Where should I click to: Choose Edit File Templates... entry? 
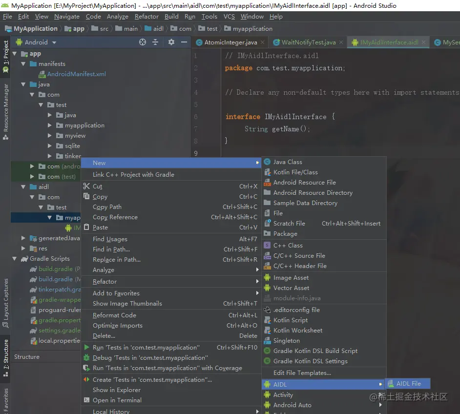click(324, 373)
